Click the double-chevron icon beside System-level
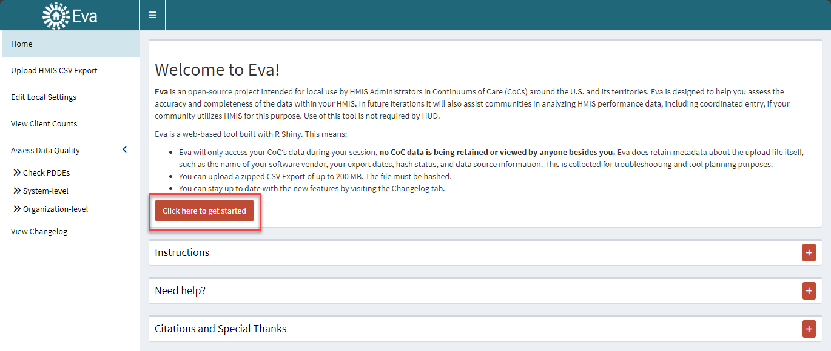The width and height of the screenshot is (831, 351). [x=17, y=191]
